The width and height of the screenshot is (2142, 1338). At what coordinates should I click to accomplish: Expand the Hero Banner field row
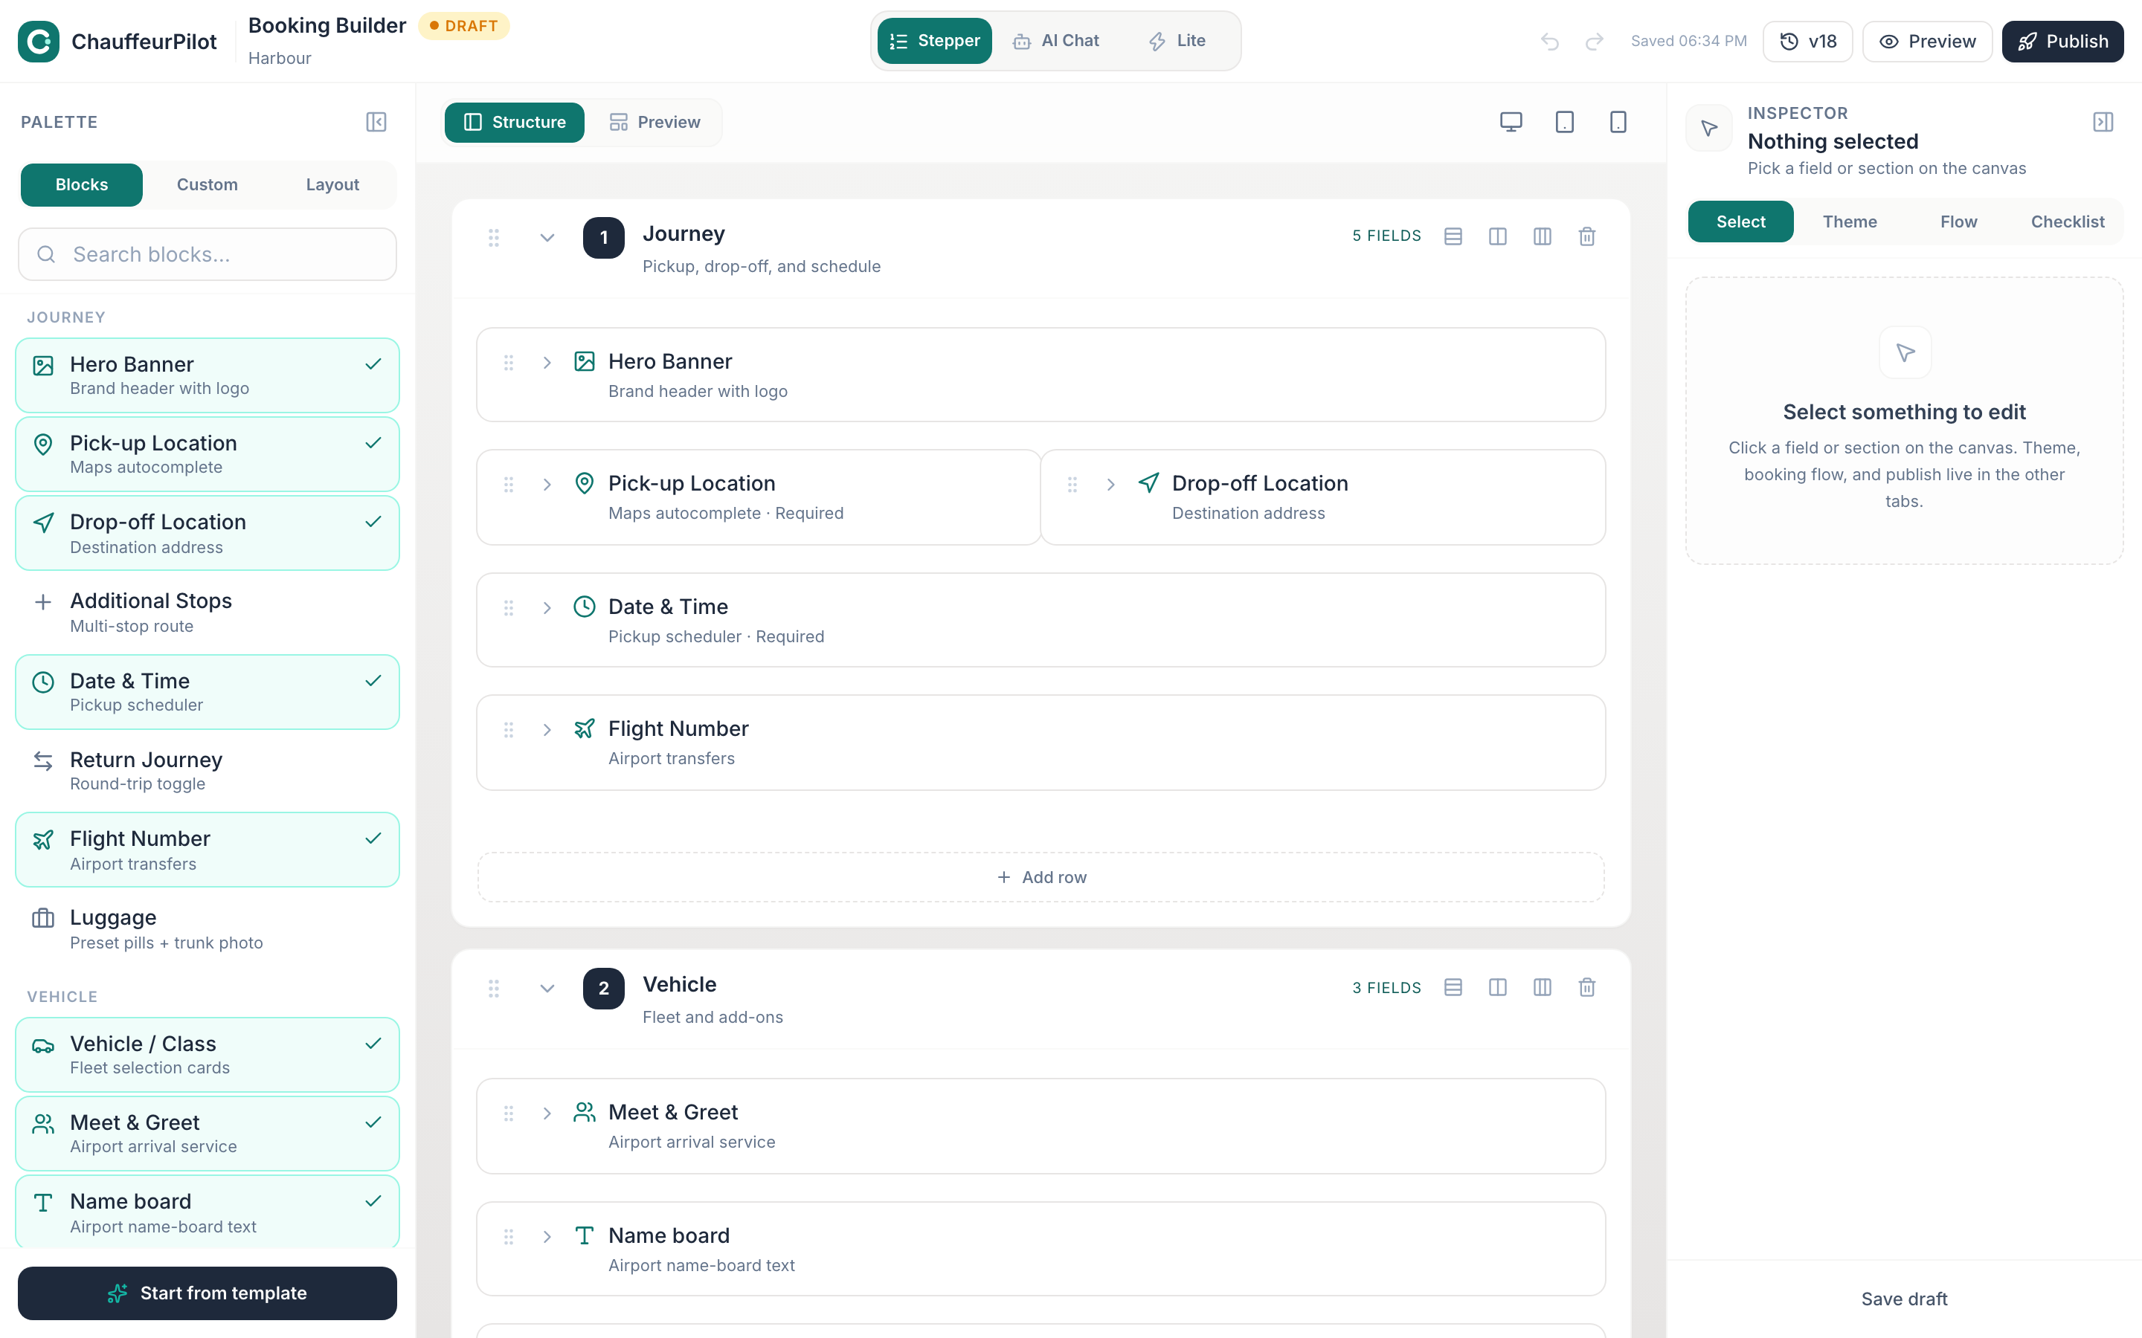[x=547, y=363]
